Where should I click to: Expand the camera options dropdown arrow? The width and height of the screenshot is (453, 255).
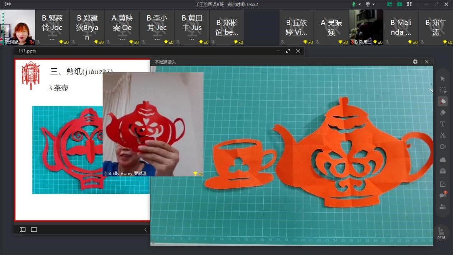click(374, 4)
